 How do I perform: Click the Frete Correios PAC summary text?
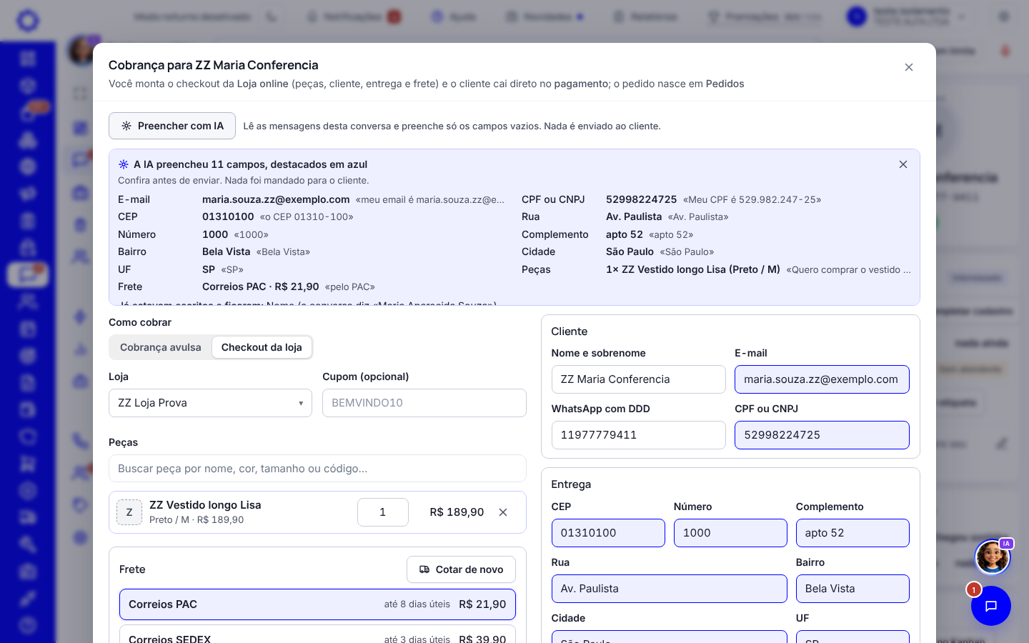(x=261, y=286)
